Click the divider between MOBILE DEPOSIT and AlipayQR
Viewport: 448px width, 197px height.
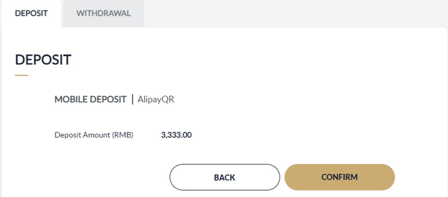(133, 99)
